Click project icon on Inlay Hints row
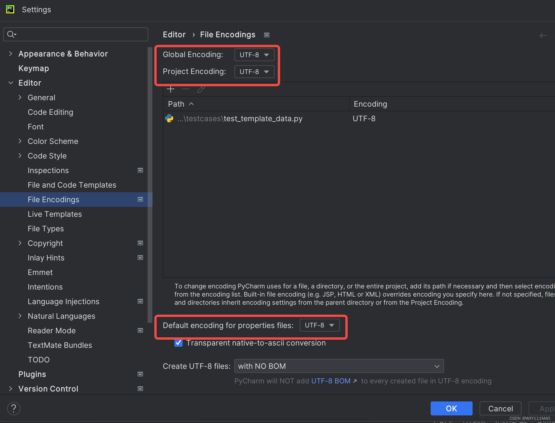The image size is (555, 423). (x=140, y=258)
